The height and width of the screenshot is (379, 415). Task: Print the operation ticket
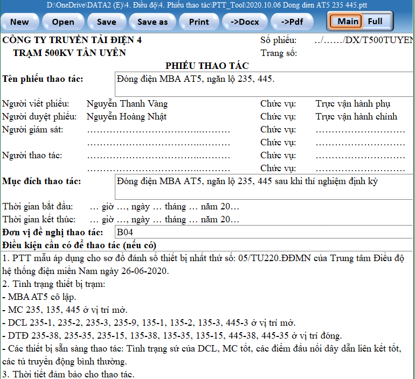[199, 22]
